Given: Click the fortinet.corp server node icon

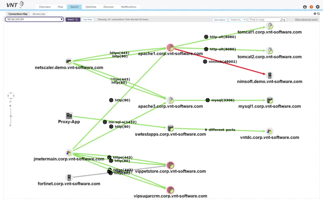Looking at the screenshot, I should 69,177.
